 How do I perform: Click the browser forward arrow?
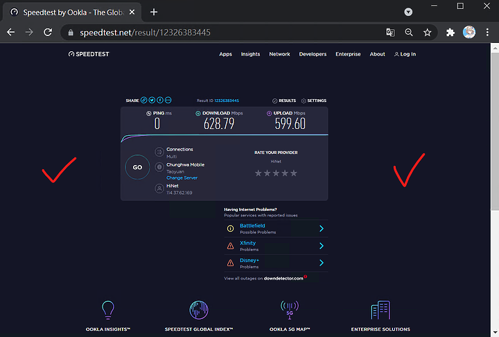(29, 32)
